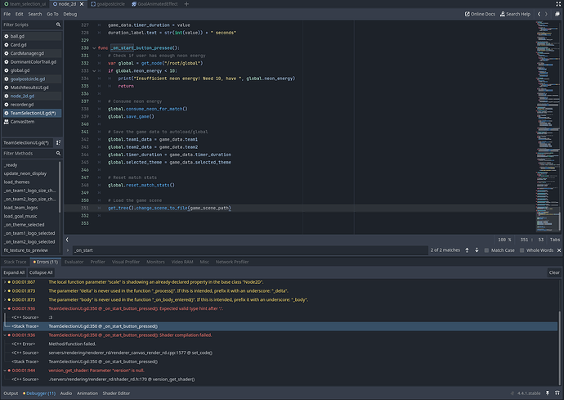This screenshot has height=400, width=564.
Task: Expand the unused 'delta' parameter warning
Action: tap(5, 291)
